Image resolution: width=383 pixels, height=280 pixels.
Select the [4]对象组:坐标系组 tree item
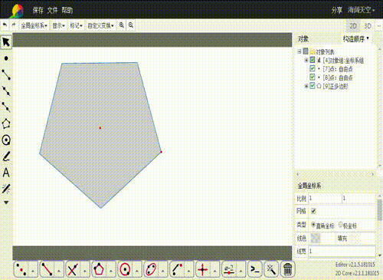343,61
